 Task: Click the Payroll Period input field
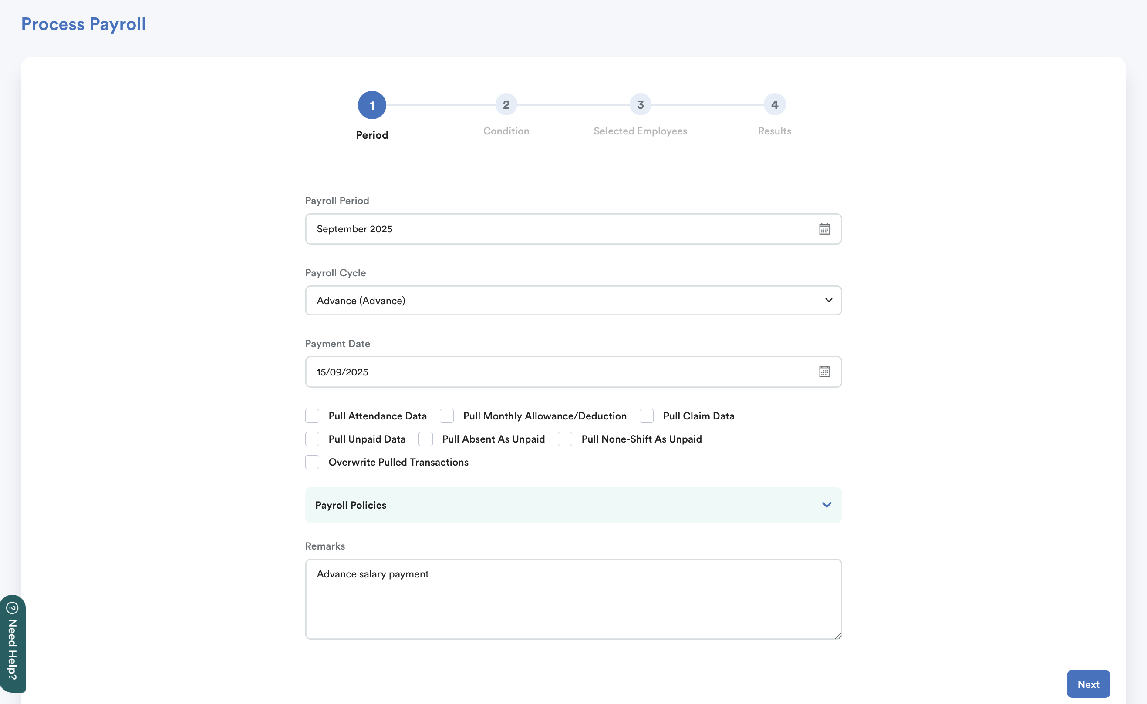point(559,228)
